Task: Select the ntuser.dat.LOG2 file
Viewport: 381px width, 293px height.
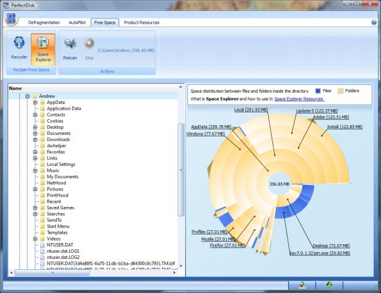Action: coord(63,257)
